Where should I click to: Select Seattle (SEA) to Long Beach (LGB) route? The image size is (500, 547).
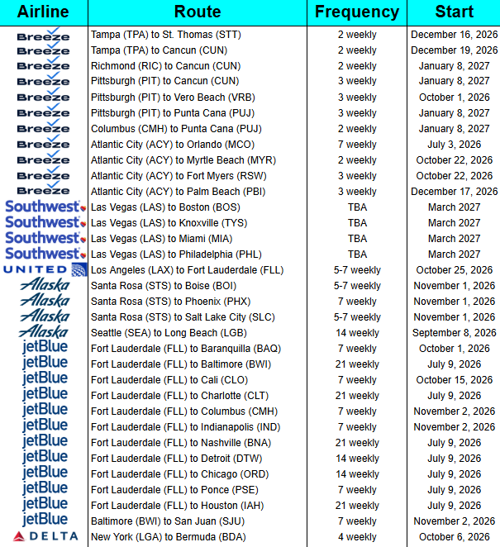169,333
